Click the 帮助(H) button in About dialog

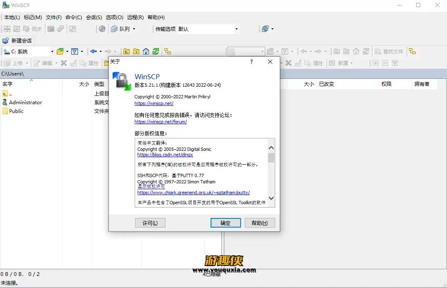(260, 223)
